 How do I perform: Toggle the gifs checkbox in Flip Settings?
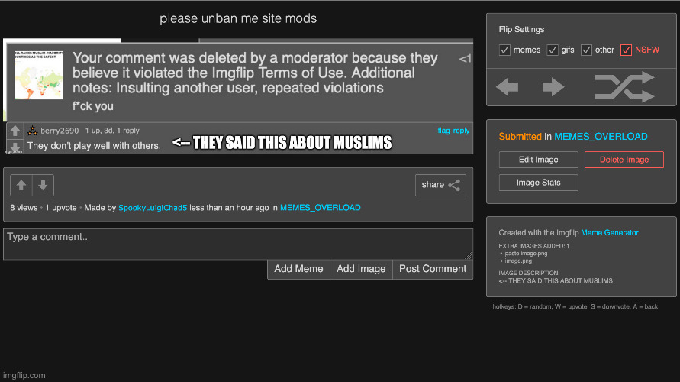pyautogui.click(x=553, y=50)
